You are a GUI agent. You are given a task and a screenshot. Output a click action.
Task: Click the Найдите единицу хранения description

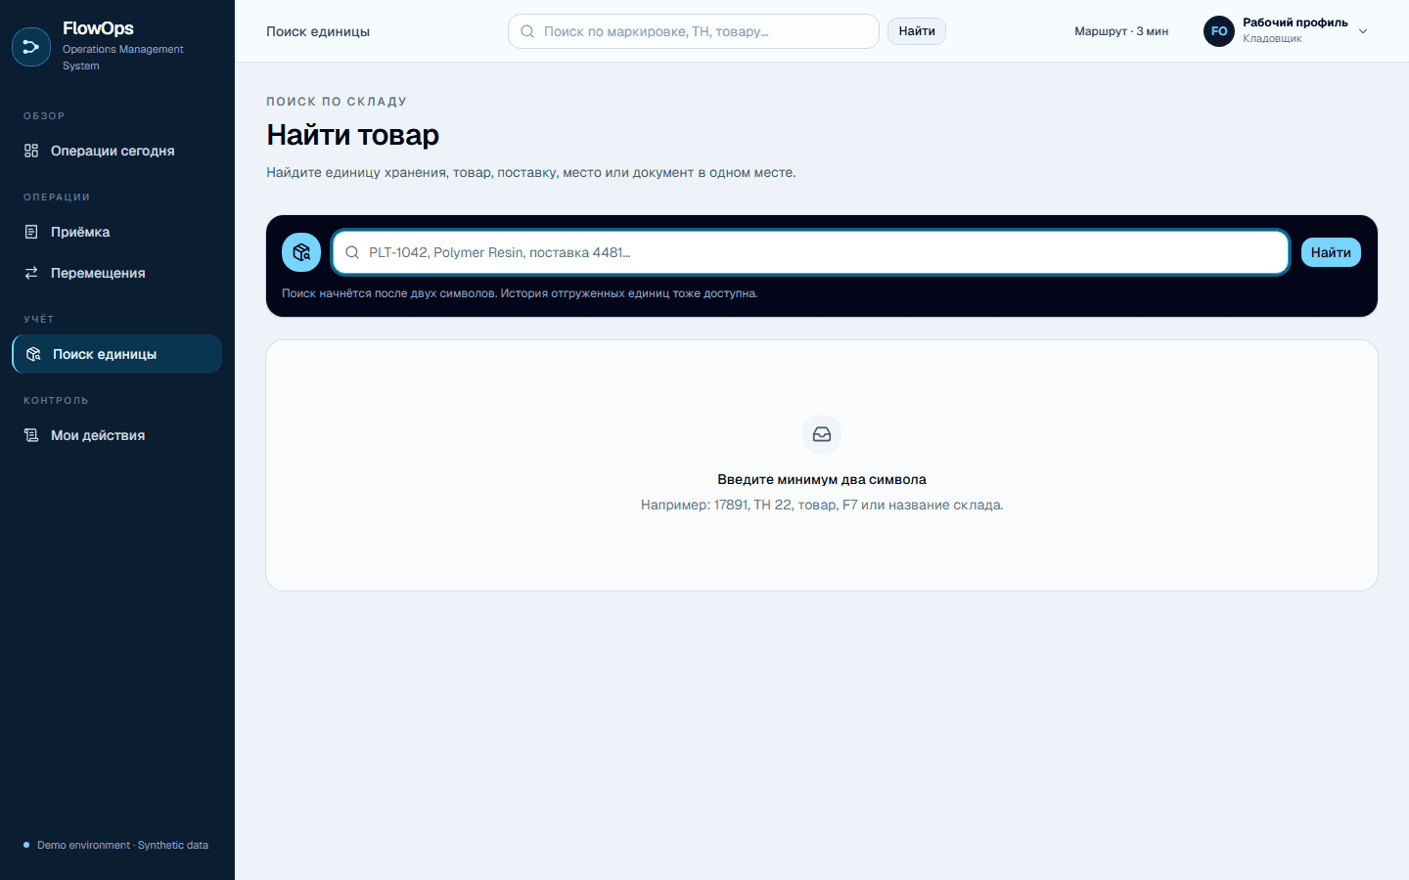coord(531,172)
